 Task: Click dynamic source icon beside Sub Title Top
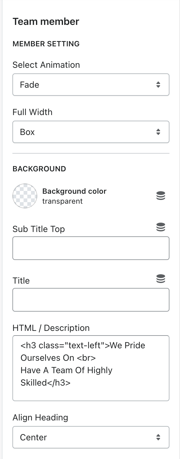[160, 227]
